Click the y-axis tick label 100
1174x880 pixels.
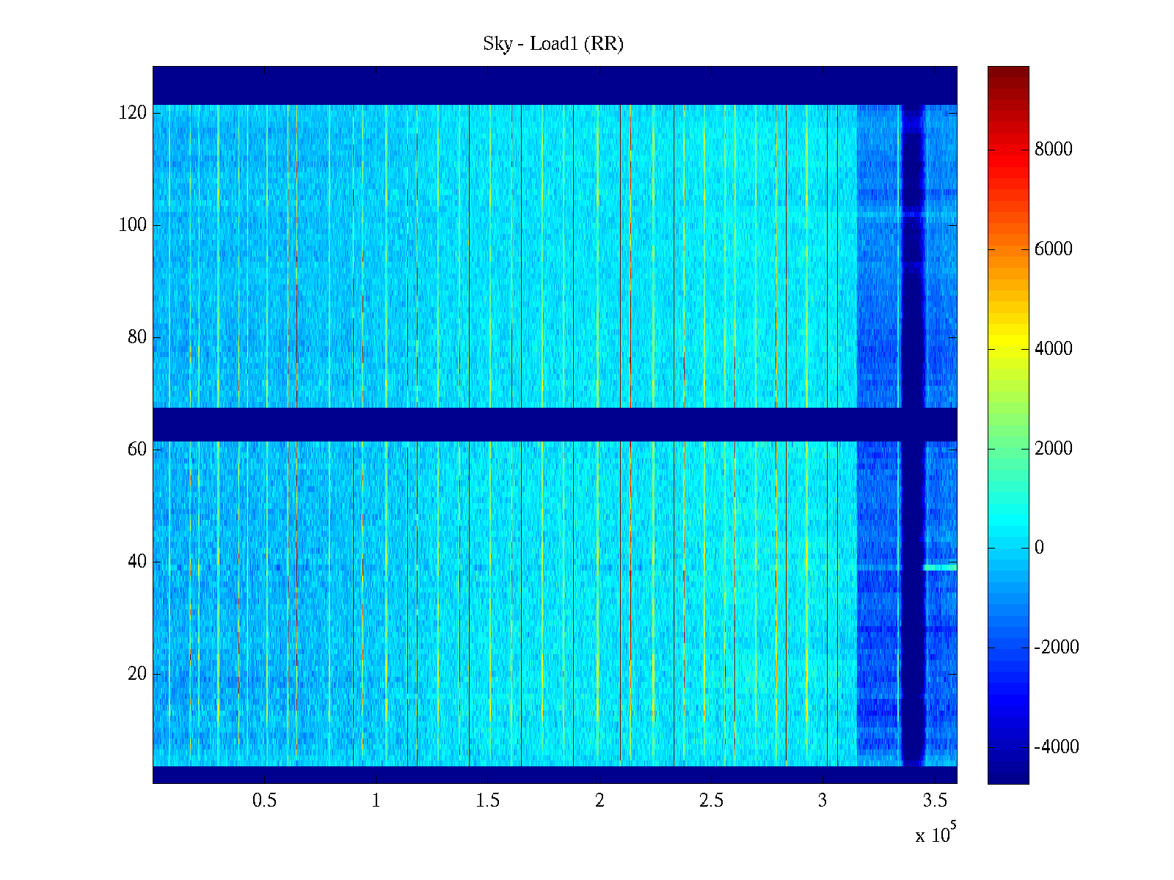[x=133, y=225]
